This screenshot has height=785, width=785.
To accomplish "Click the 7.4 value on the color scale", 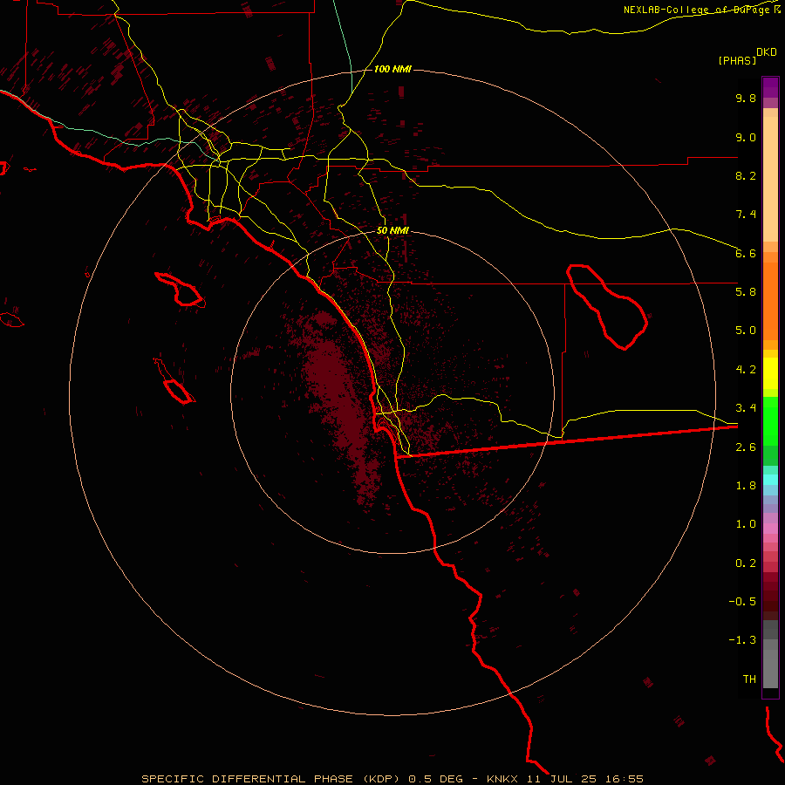I will click(x=746, y=215).
